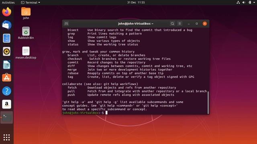Click the john@john-VirtualBox title text
The height and width of the screenshot is (144, 257).
pyautogui.click(x=136, y=24)
